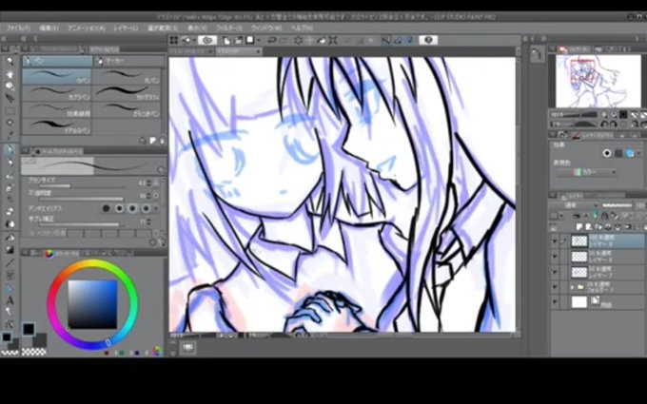
Task: Open the 選択範囲(S) menu
Action: [163, 28]
